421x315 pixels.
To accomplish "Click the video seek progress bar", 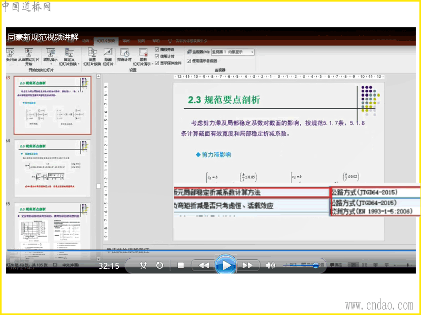I will click(x=211, y=251).
